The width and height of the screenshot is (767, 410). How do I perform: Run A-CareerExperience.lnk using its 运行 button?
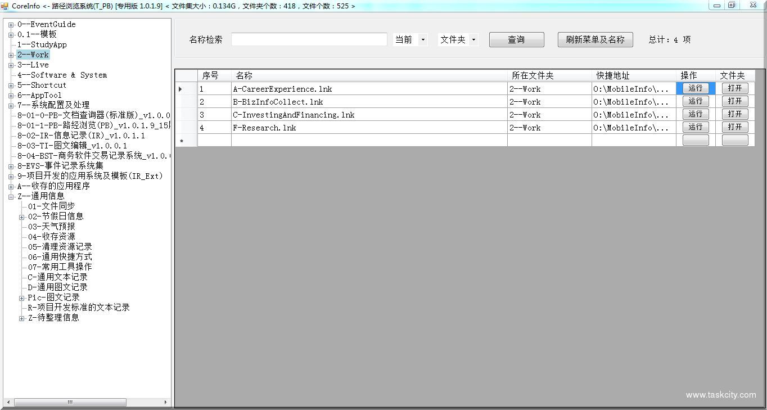coord(695,88)
